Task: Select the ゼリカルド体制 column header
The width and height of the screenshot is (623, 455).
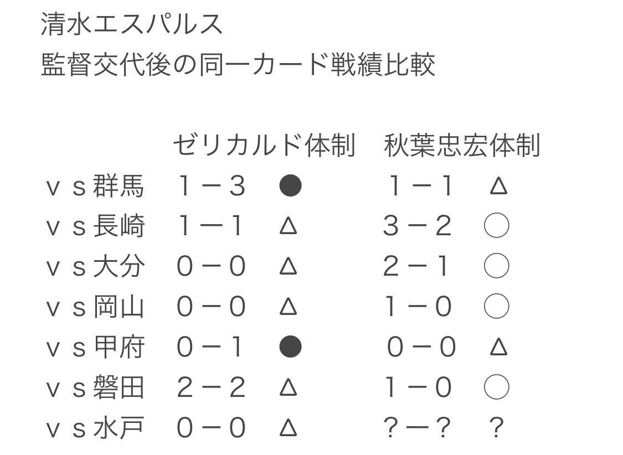Action: 263,145
